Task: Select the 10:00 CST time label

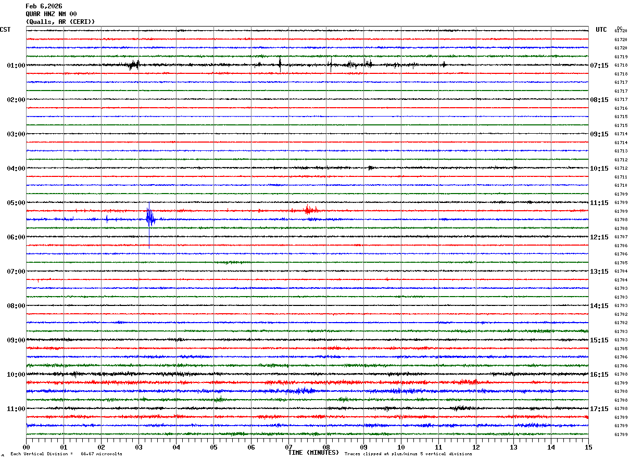Action: tap(16, 375)
